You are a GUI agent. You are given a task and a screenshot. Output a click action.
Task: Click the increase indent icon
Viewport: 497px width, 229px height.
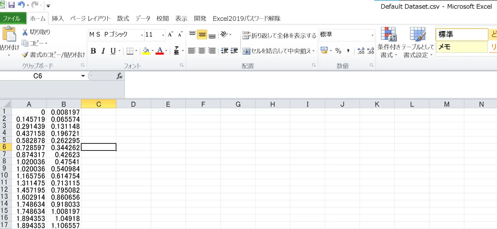234,50
